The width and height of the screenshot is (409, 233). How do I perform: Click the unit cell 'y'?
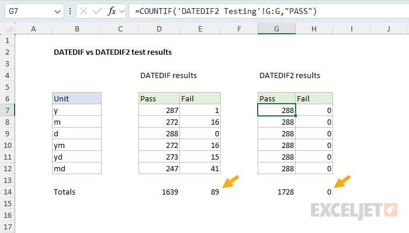coord(77,110)
